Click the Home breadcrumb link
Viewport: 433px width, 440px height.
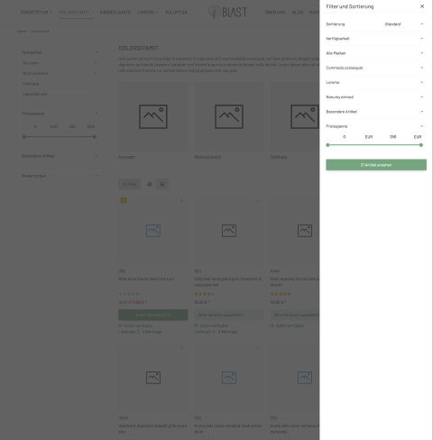coord(22,32)
